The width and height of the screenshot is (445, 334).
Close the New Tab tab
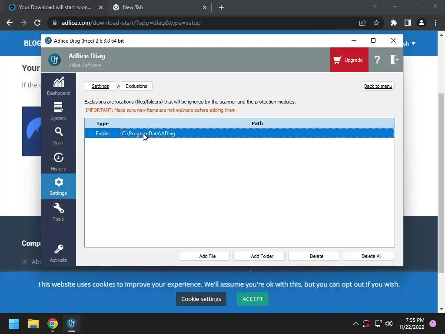(205, 7)
